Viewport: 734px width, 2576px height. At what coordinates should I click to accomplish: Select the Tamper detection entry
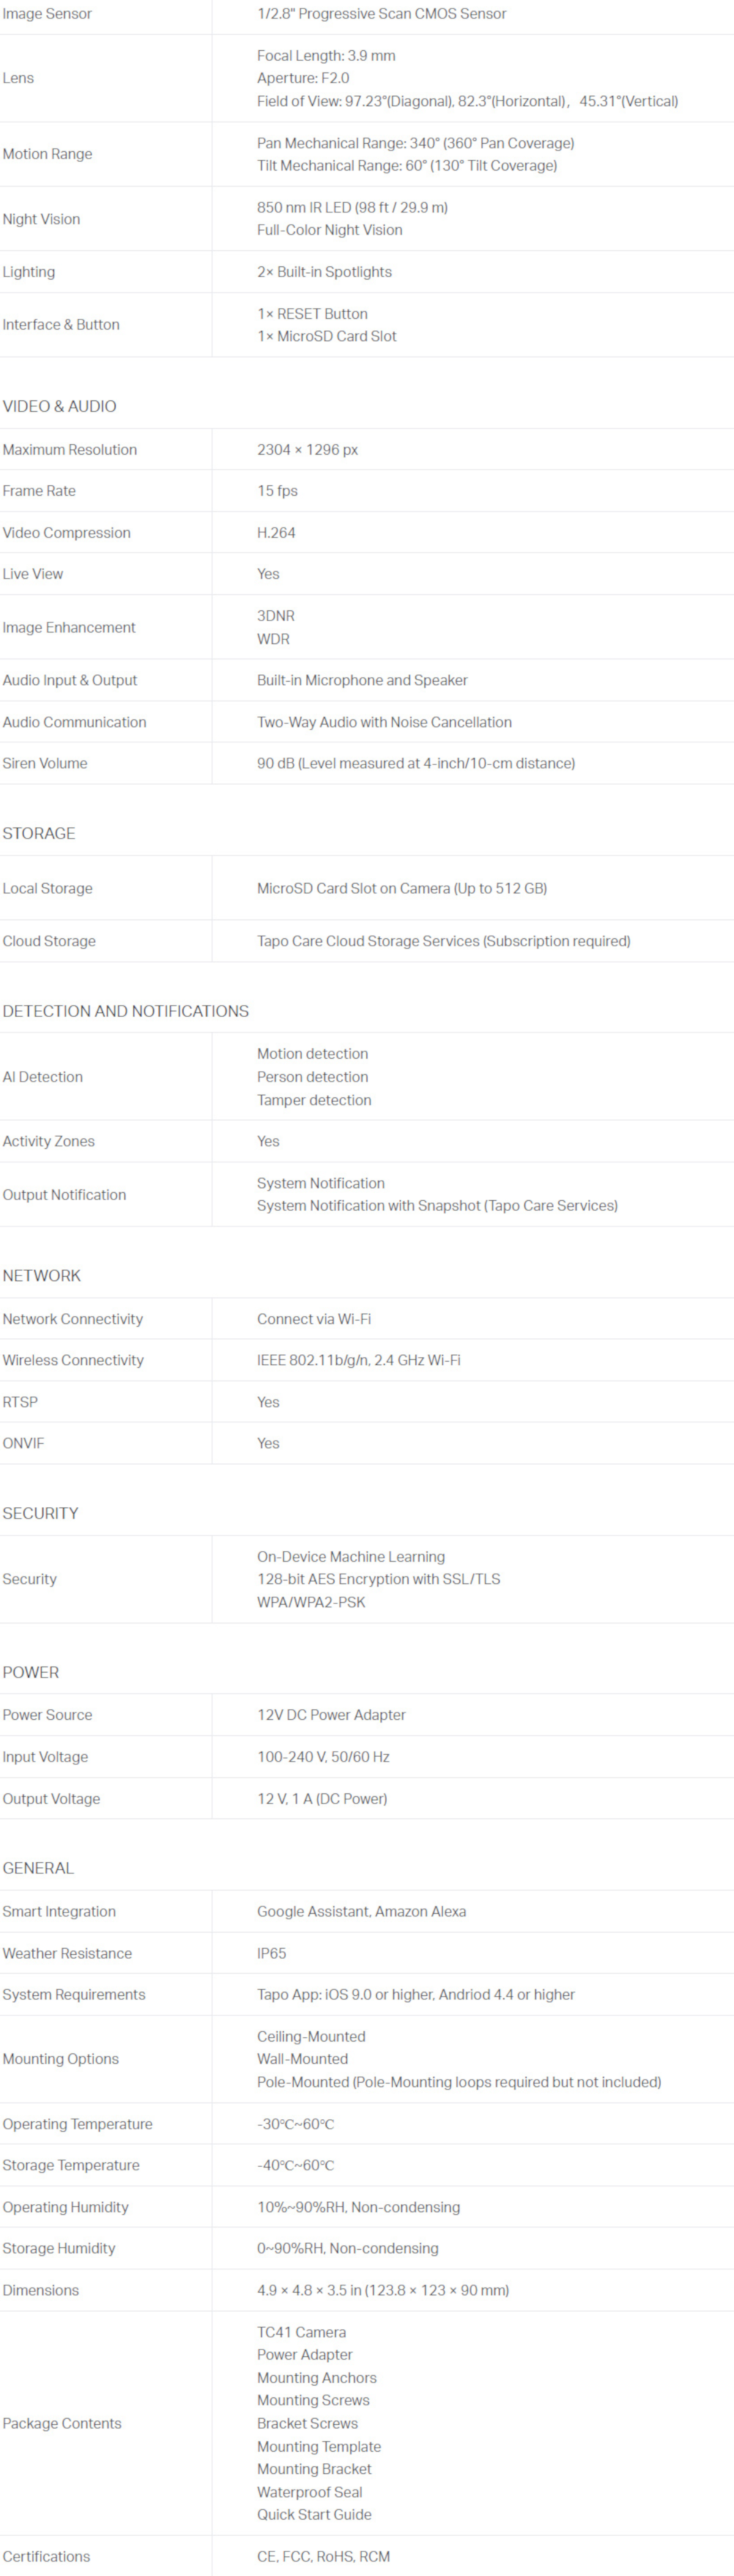click(314, 1100)
